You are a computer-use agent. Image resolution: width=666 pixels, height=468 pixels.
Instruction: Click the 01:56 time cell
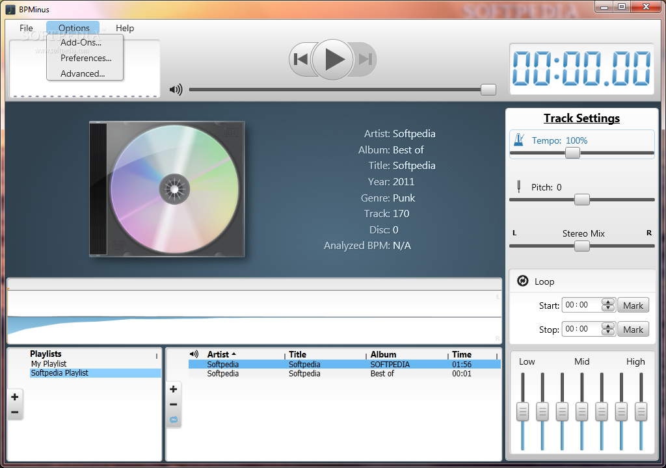point(462,364)
